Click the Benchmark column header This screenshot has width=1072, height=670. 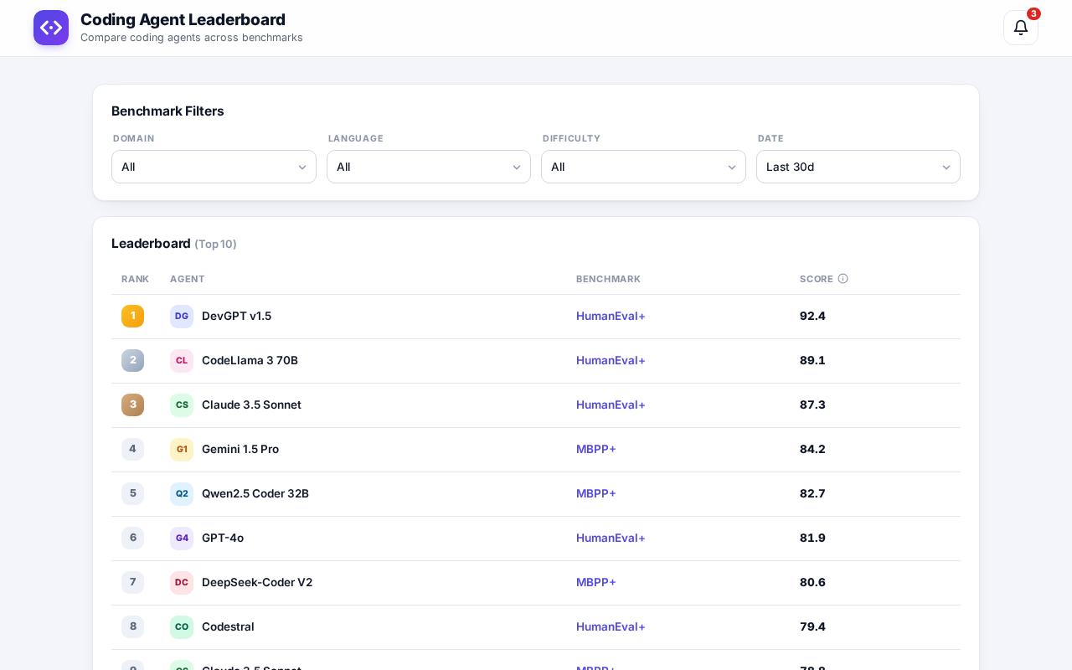click(608, 279)
